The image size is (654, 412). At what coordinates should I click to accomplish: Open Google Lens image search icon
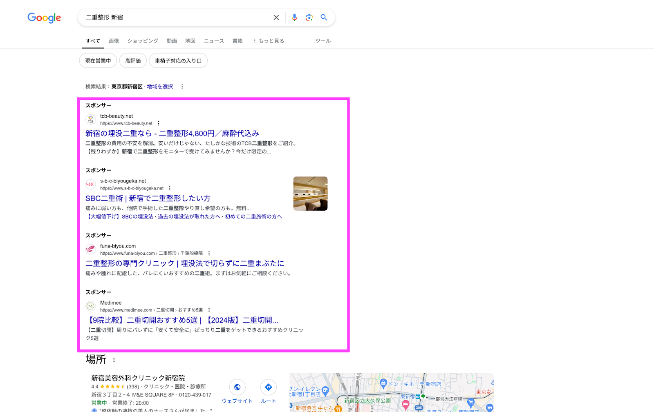pyautogui.click(x=309, y=18)
